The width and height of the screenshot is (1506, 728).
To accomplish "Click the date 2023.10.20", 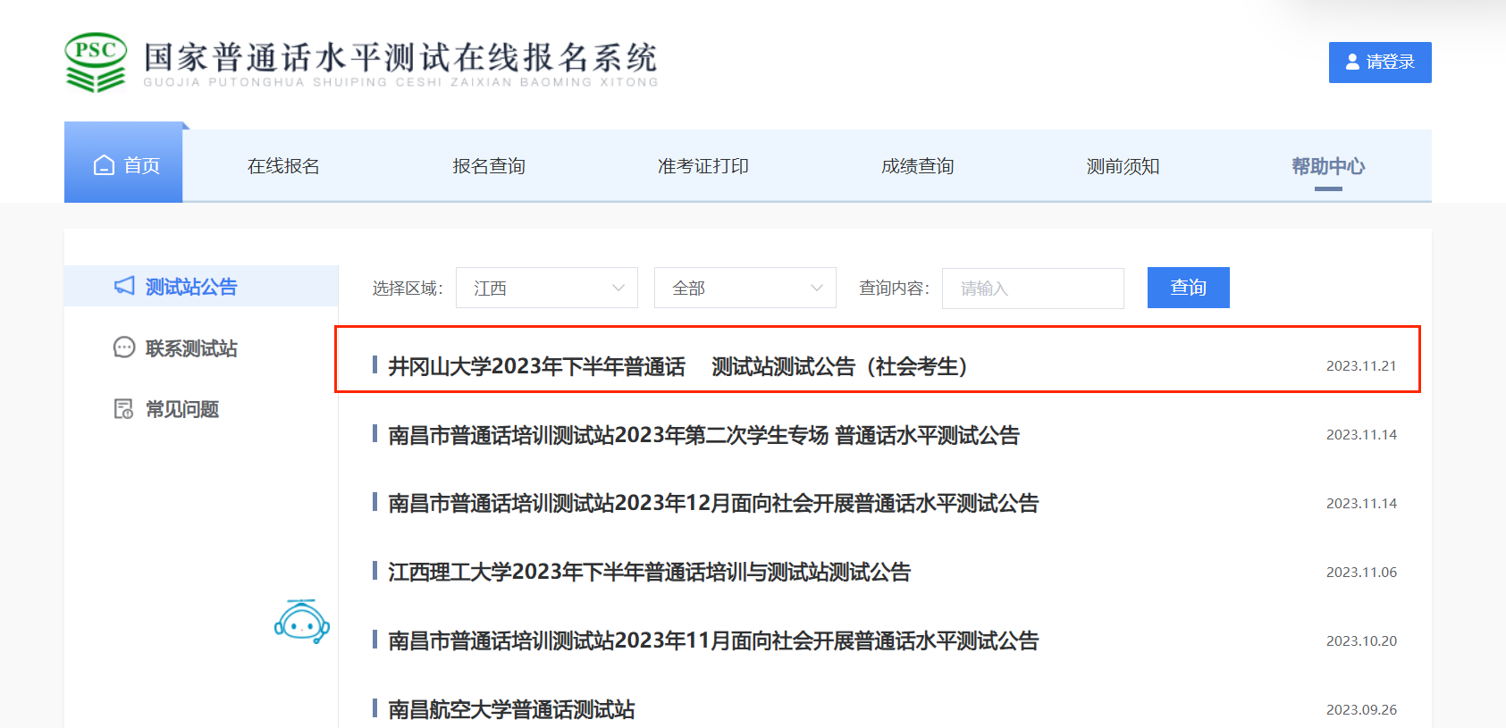I will pyautogui.click(x=1361, y=641).
